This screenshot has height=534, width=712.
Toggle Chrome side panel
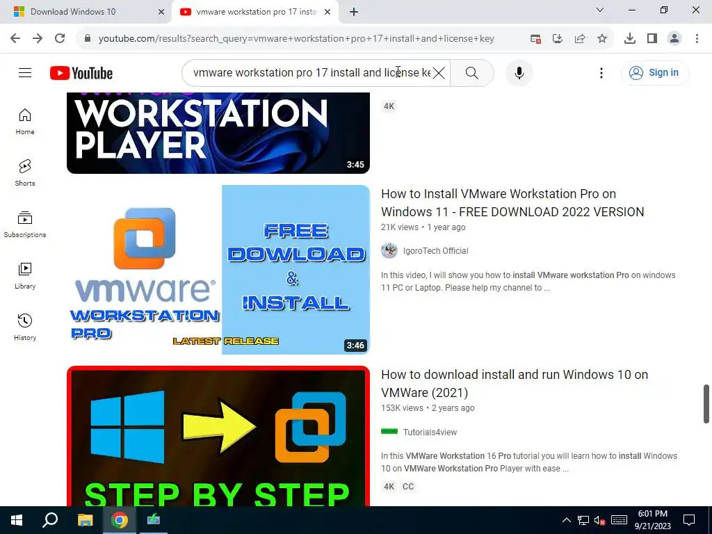(x=652, y=39)
